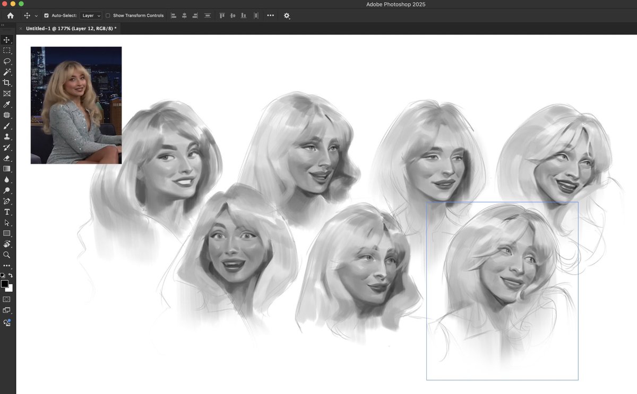This screenshot has width=637, height=394.
Task: Click the distribute horizontally icon
Action: click(208, 15)
